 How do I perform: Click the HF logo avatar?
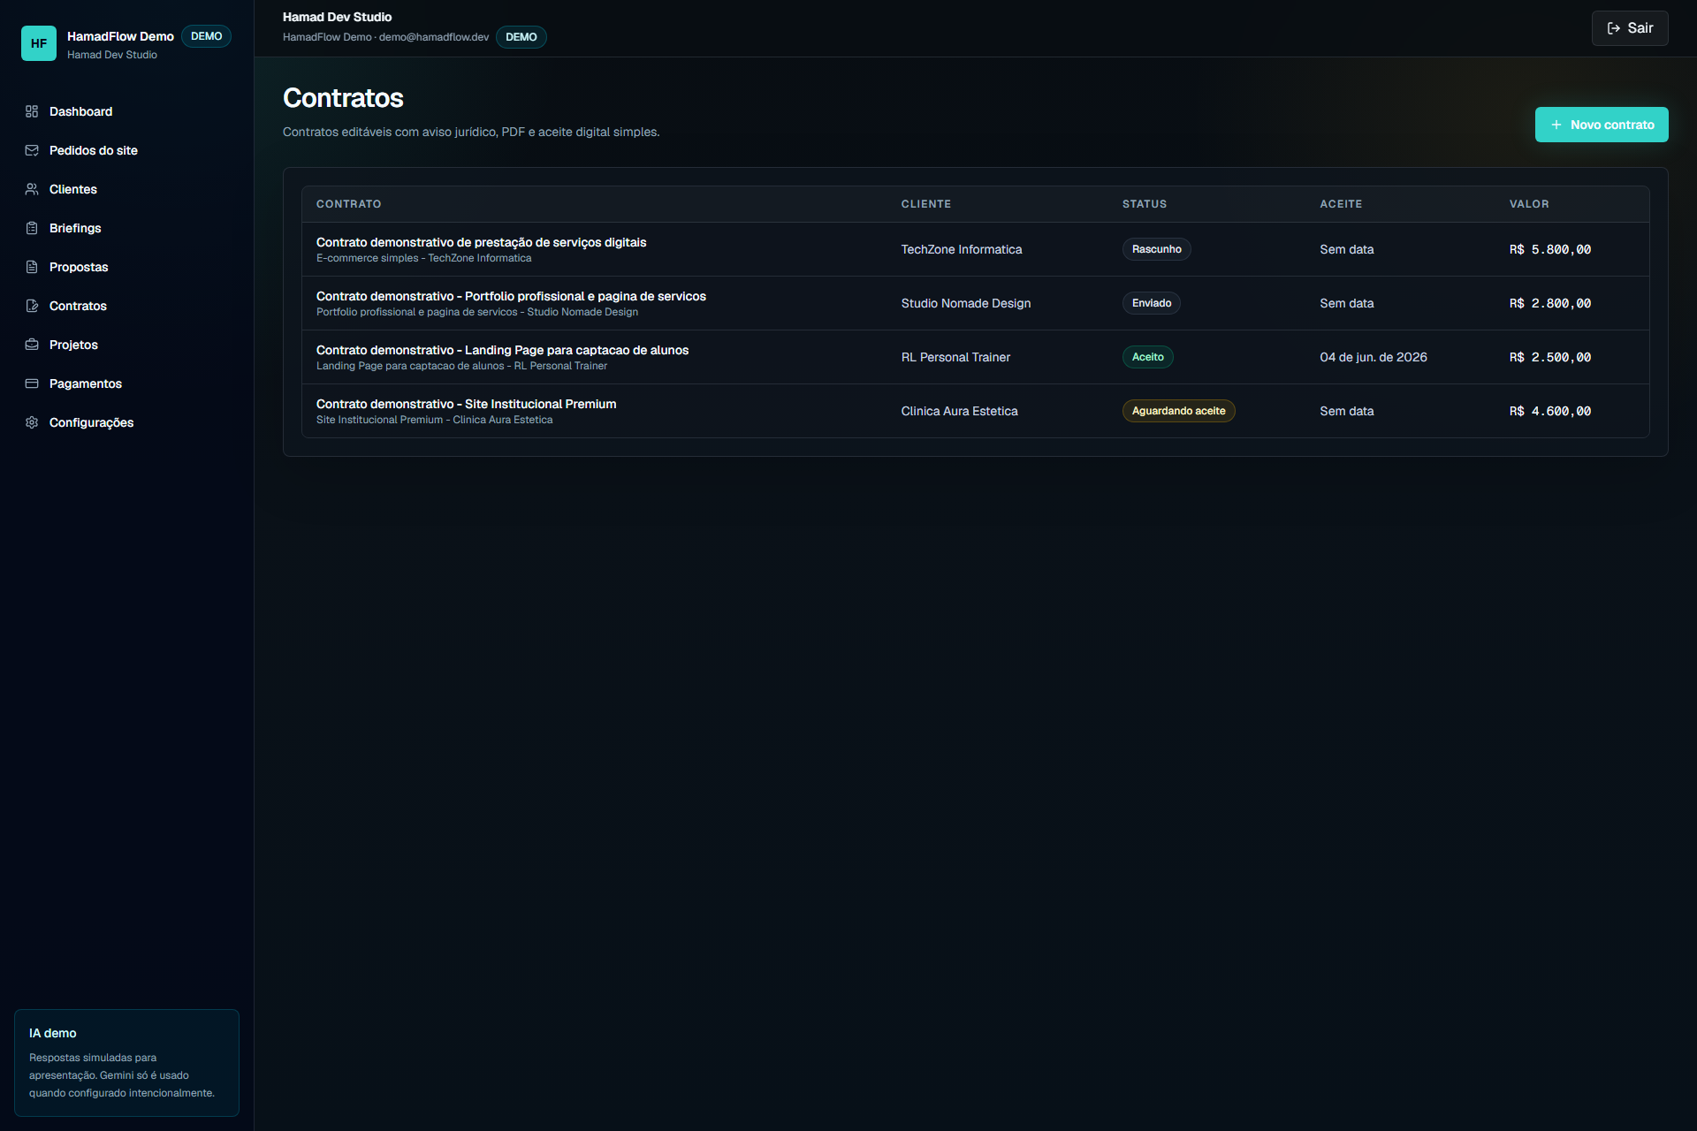point(39,43)
